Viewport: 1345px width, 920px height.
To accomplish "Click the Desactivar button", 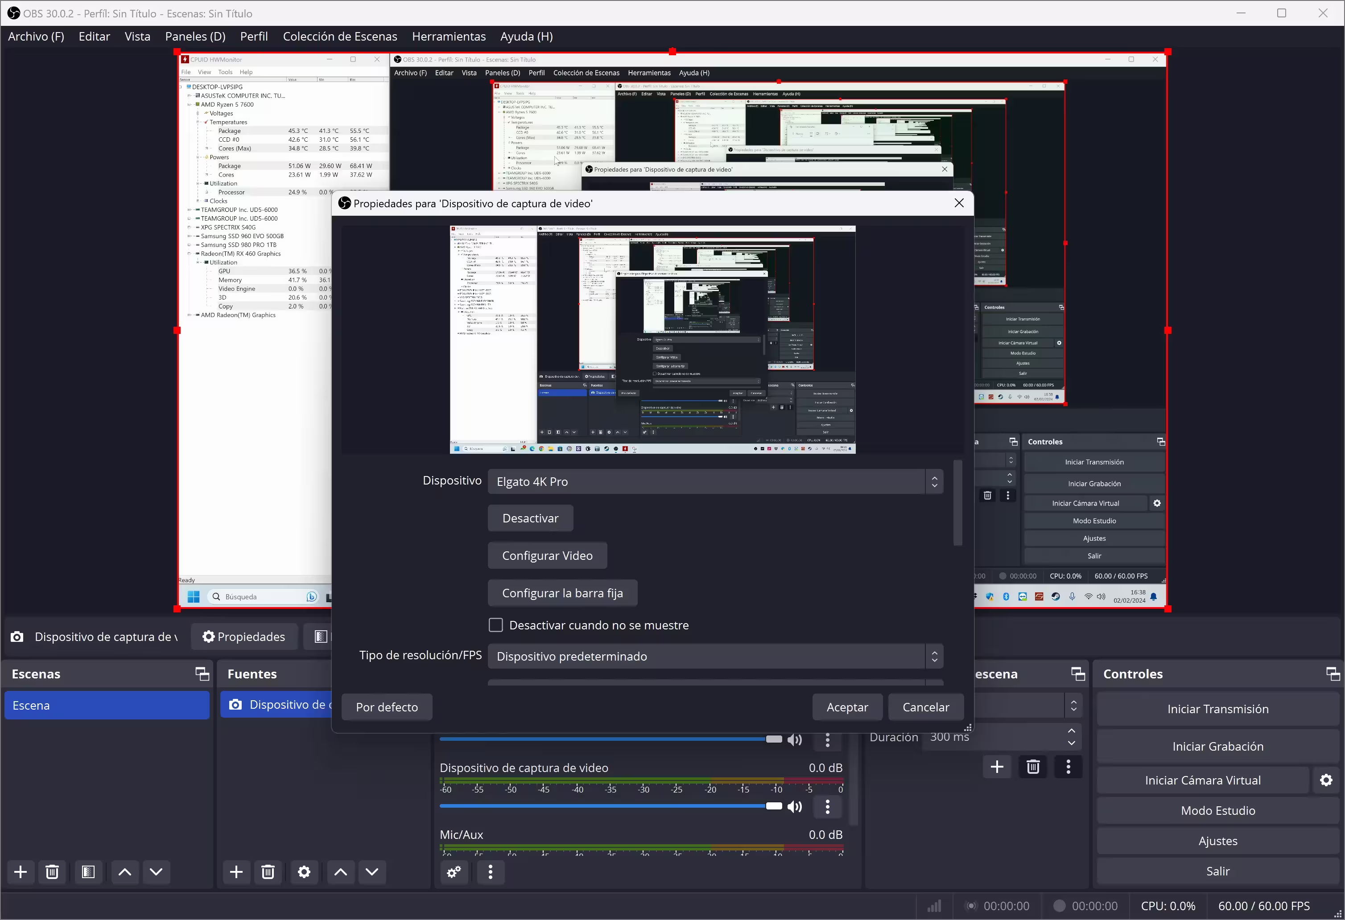I will point(531,518).
